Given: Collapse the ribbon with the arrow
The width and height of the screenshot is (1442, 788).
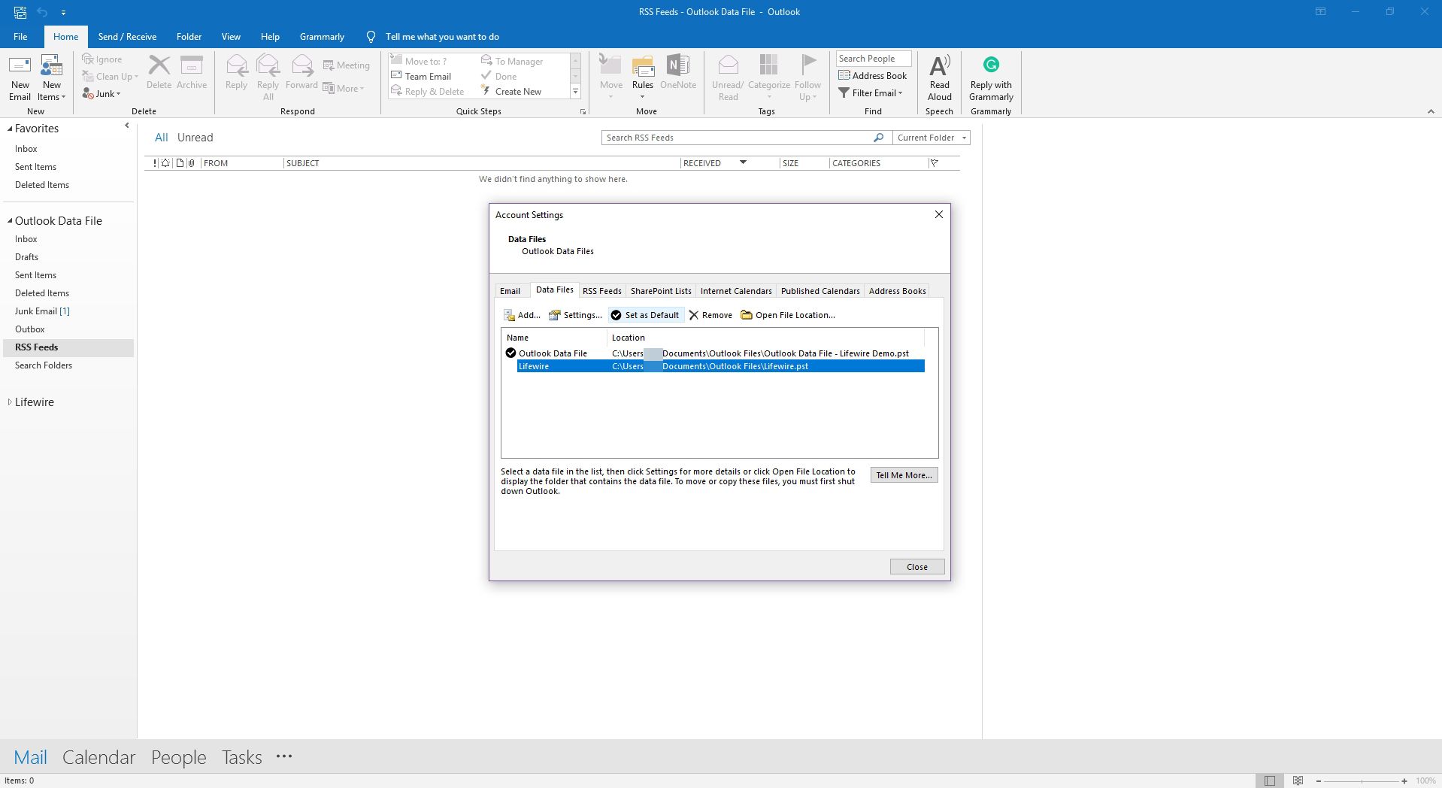Looking at the screenshot, I should 1430,111.
